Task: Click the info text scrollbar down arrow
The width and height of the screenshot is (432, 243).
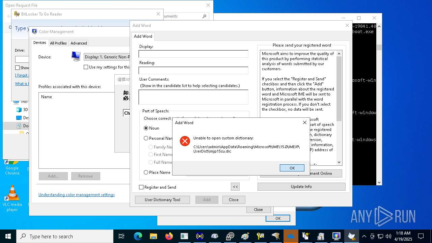Action: pyautogui.click(x=339, y=162)
